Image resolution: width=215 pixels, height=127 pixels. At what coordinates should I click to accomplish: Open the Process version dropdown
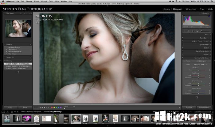202,61
